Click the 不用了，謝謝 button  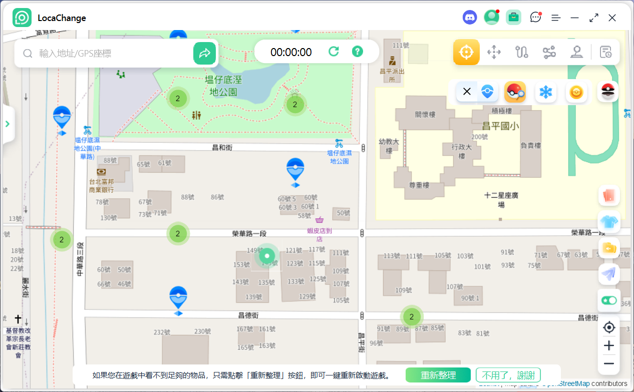click(508, 375)
